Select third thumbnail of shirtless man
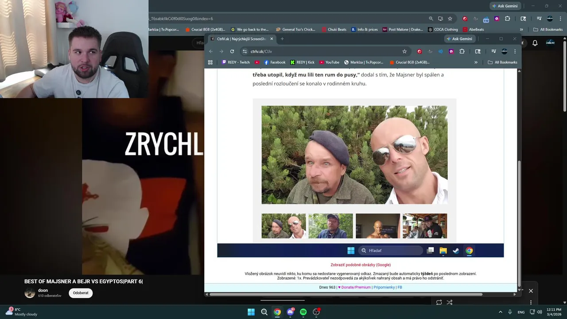 [378, 226]
